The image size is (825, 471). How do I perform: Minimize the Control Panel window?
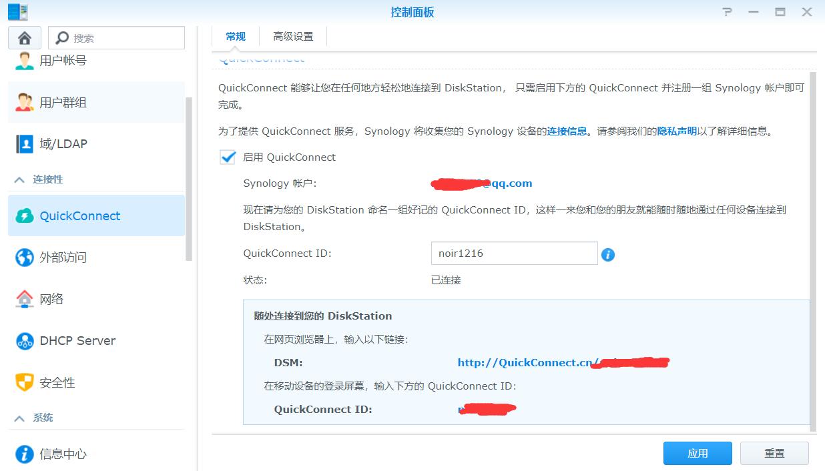tap(754, 12)
